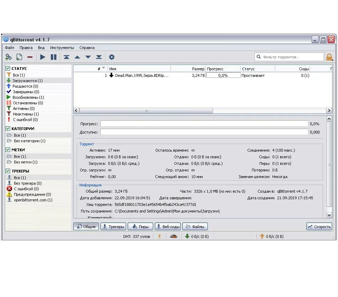Screen dimensions: 338x297
Task: Click the connection status icon in status bar
Action: click(159, 236)
